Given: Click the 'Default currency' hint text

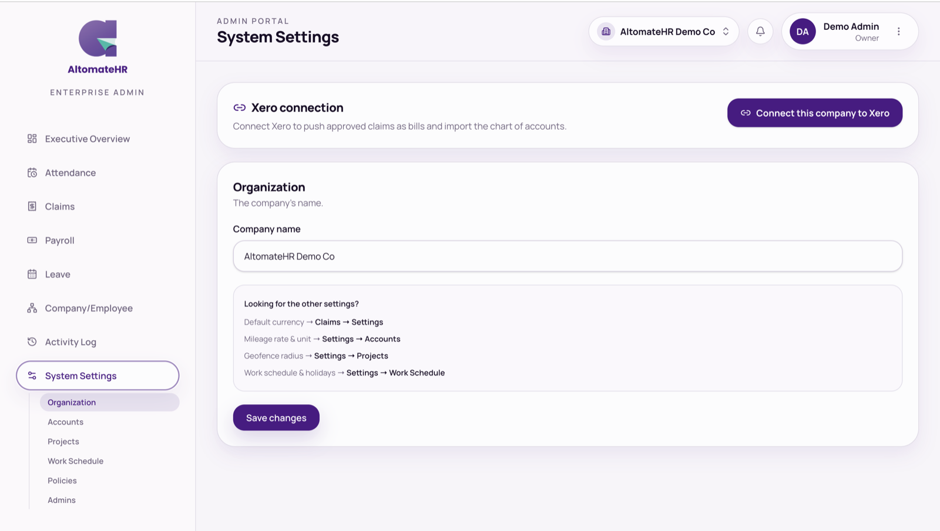Looking at the screenshot, I should (274, 322).
